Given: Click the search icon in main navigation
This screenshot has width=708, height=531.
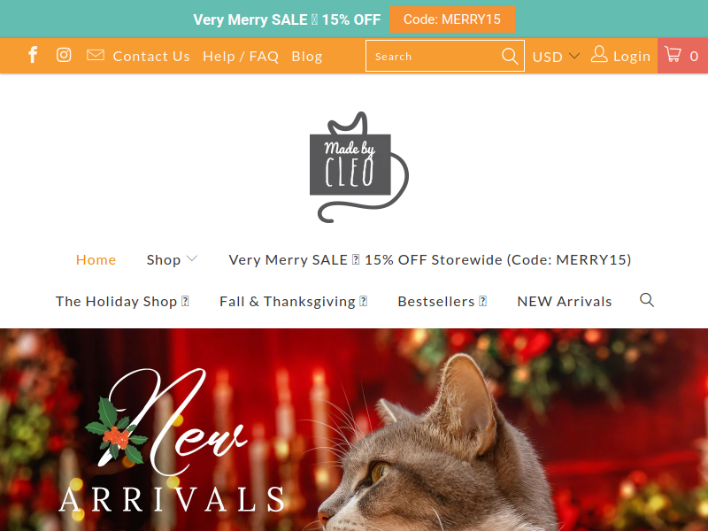Looking at the screenshot, I should (x=647, y=300).
